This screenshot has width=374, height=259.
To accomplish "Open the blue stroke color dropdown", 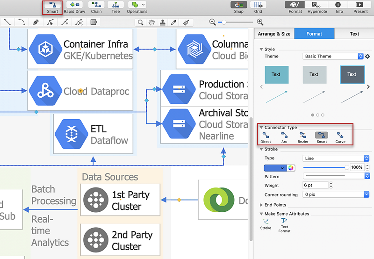I will pos(275,168).
